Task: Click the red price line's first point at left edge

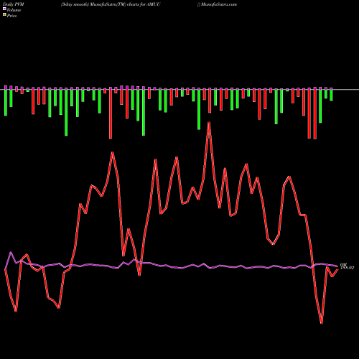Action: point(5,269)
